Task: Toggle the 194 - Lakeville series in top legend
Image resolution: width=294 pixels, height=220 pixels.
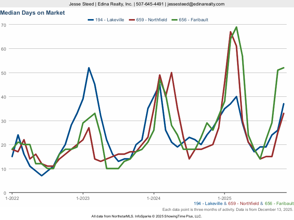Action: coord(111,20)
